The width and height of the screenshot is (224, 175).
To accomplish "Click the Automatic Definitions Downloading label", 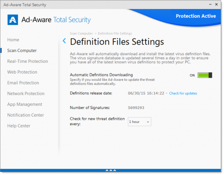I will (x=101, y=75).
